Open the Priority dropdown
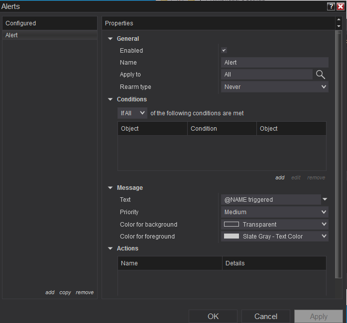The image size is (347, 323). (x=274, y=212)
